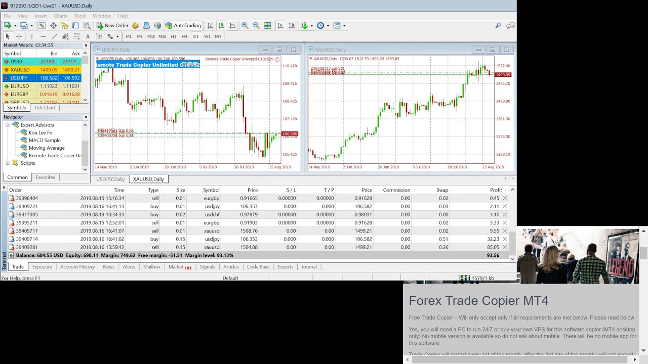Close the Market Watch panel
The image size is (648, 364).
click(86, 45)
